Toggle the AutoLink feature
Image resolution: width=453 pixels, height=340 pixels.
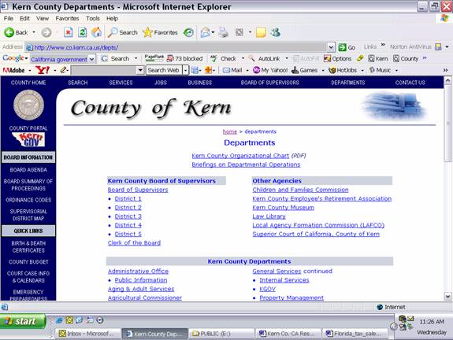pyautogui.click(x=265, y=58)
